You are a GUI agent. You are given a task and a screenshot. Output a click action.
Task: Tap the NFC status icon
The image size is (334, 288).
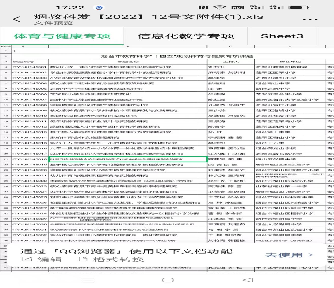point(203,8)
